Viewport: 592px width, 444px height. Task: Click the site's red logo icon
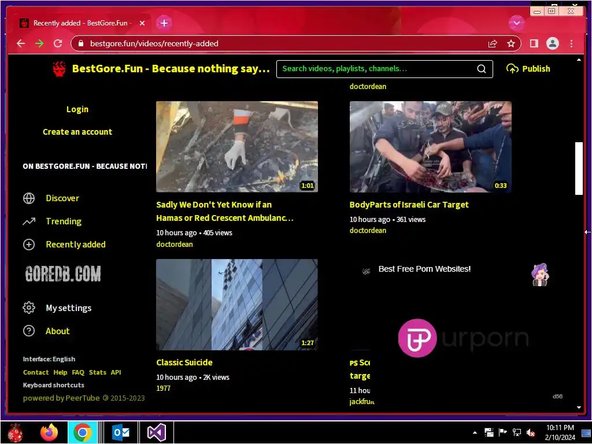(60, 69)
